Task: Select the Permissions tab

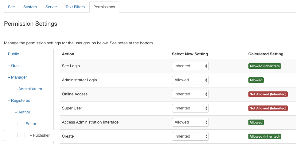Action: 104,7
